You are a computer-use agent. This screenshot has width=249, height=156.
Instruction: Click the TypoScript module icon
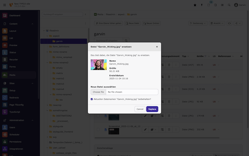(5, 112)
